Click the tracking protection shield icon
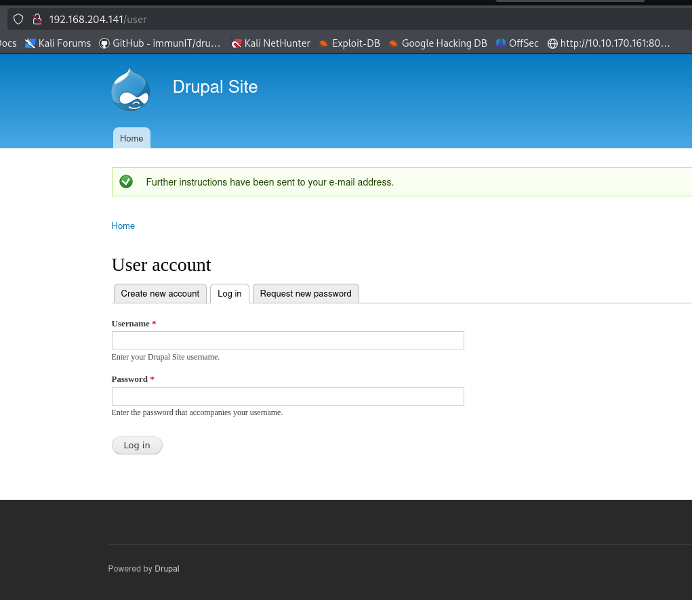The image size is (692, 600). [x=18, y=19]
